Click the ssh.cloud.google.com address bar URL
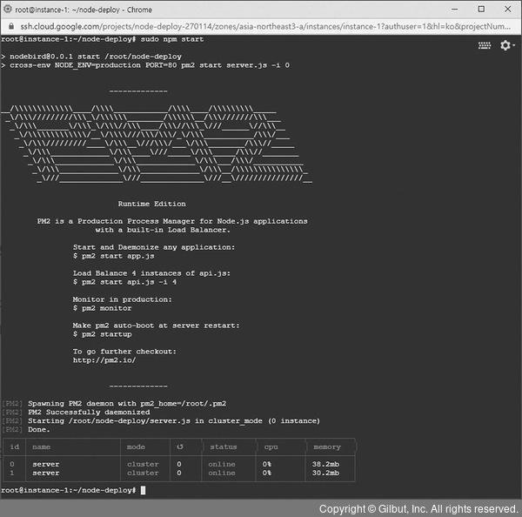The width and height of the screenshot is (522, 517). tap(265, 26)
